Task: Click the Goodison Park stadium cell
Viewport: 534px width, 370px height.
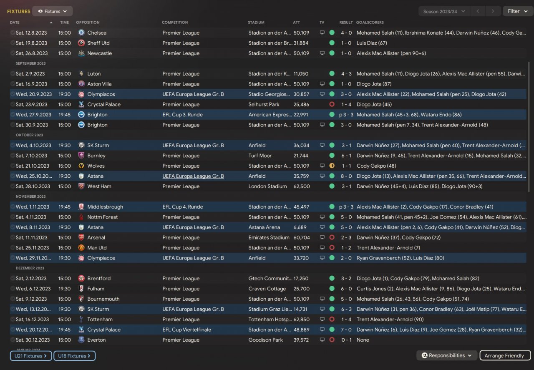Action: click(266, 340)
